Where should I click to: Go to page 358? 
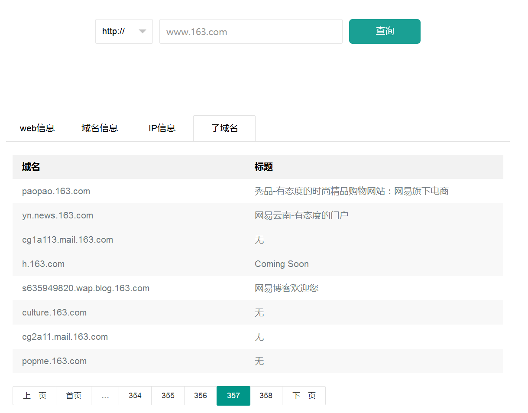pyautogui.click(x=266, y=396)
